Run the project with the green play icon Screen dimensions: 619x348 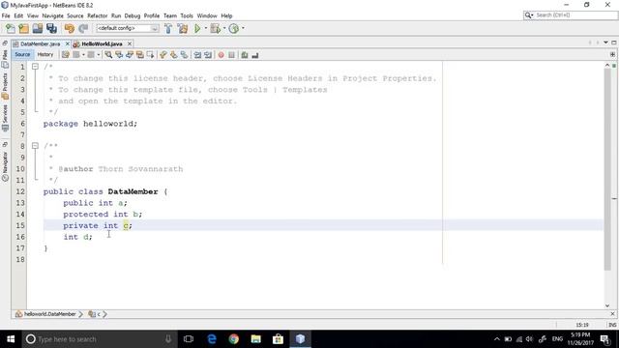click(x=197, y=28)
